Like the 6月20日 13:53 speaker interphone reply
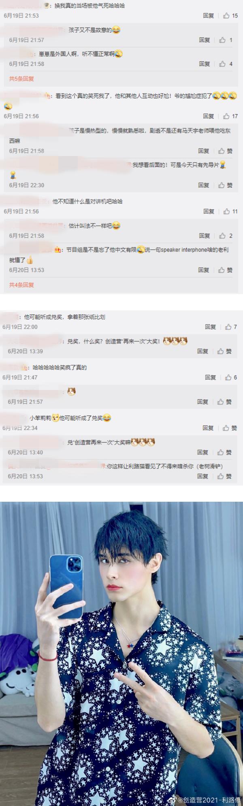Viewport: 243px width, 806px height. click(225, 270)
